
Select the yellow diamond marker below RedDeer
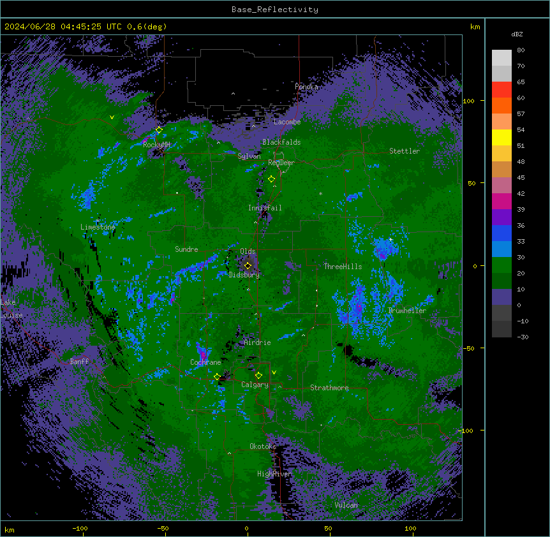click(271, 179)
